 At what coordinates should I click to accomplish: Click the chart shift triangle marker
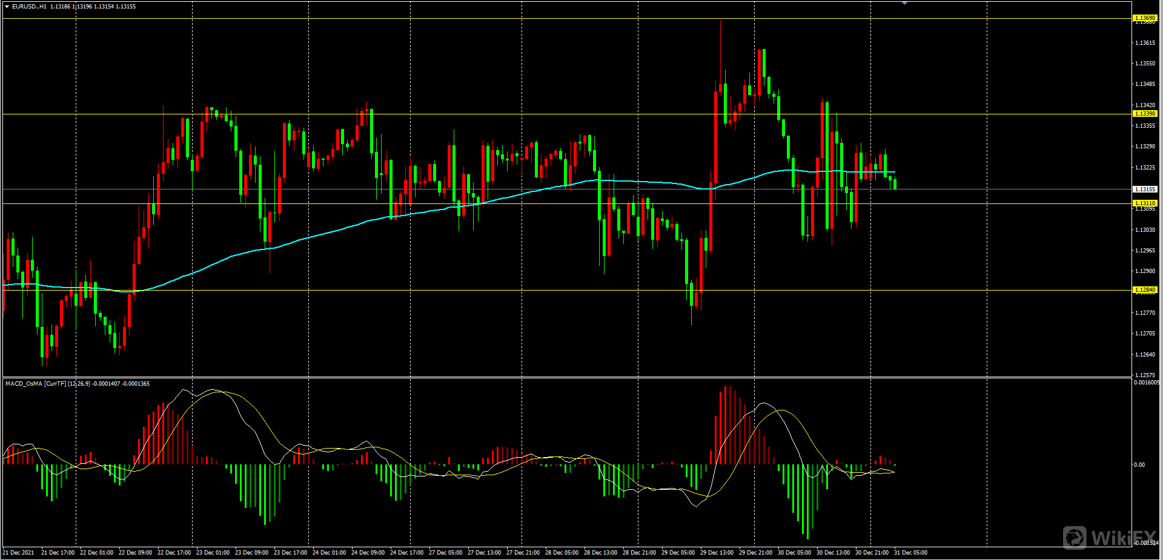[904, 4]
